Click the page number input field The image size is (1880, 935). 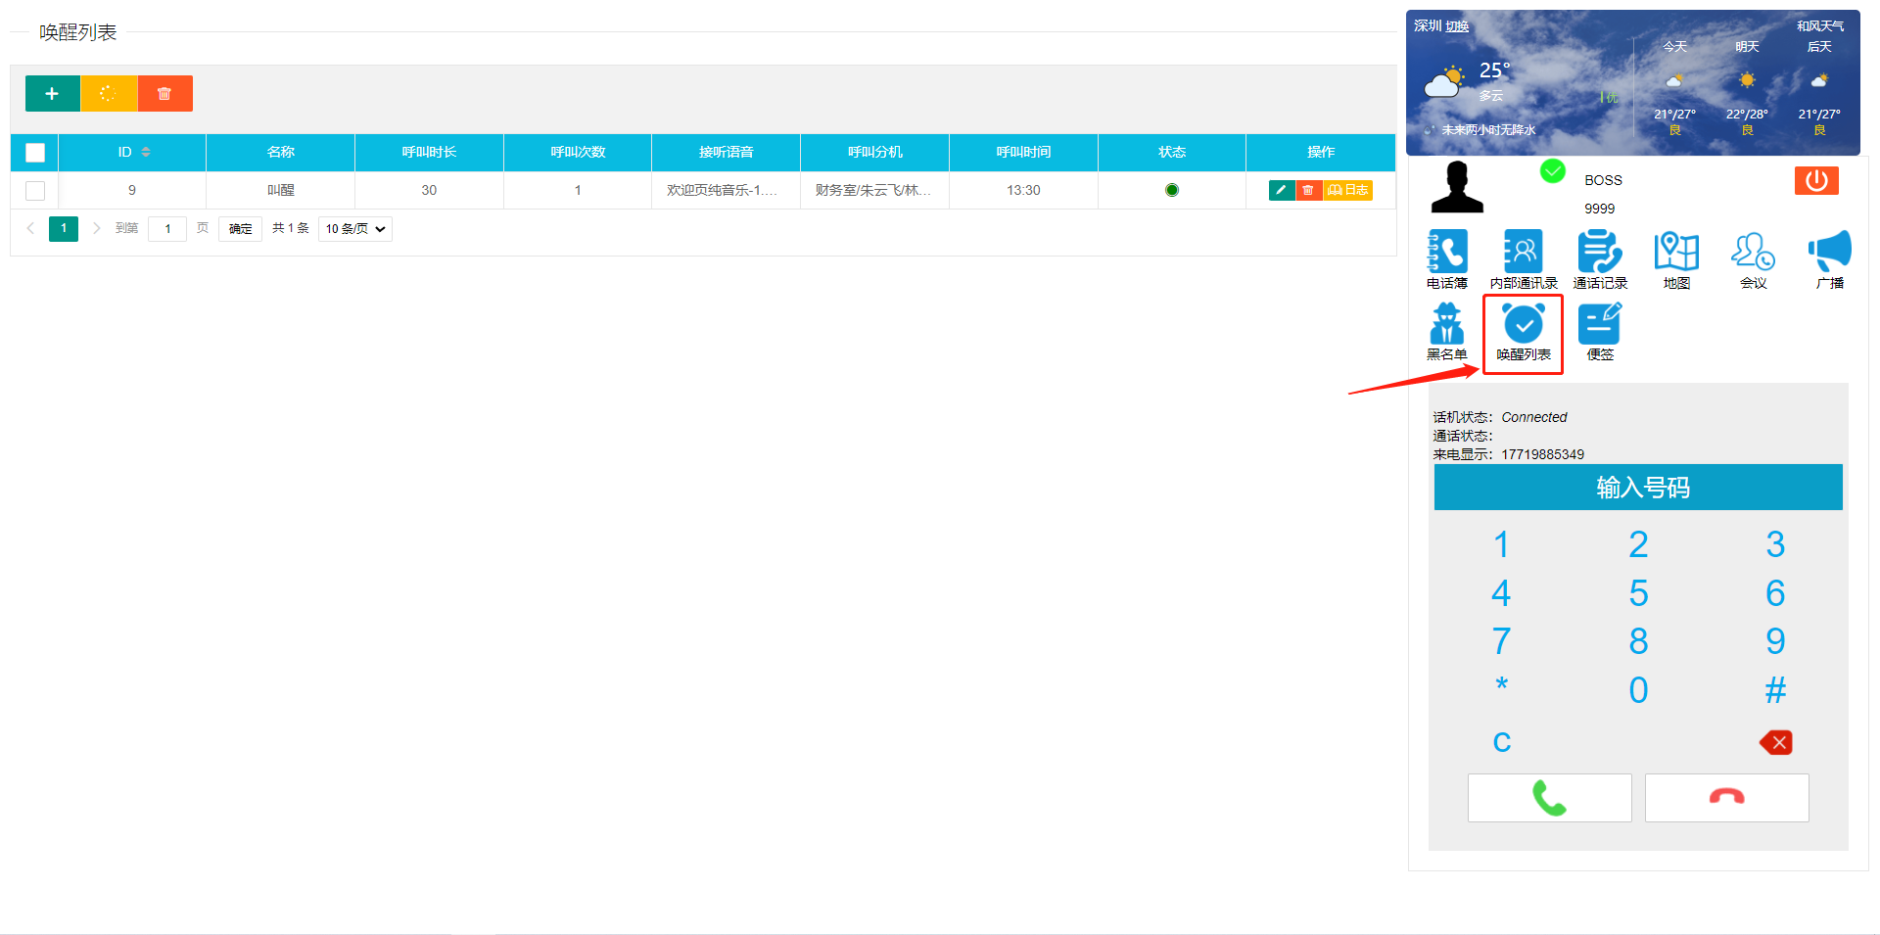coord(167,229)
